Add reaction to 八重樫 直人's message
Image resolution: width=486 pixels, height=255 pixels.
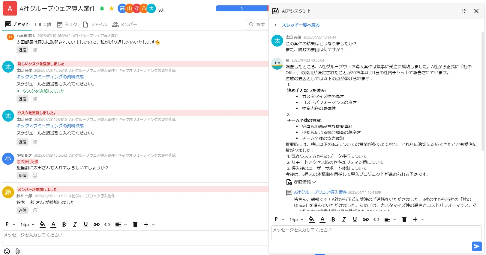click(x=35, y=50)
